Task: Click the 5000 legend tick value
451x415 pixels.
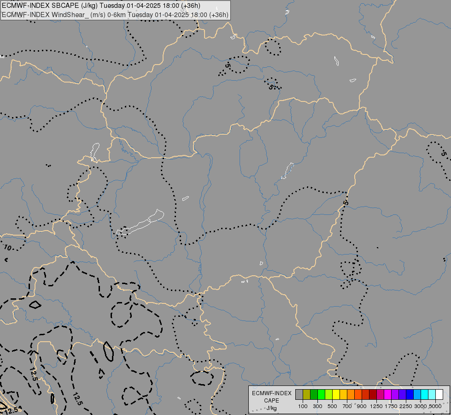Action: [x=435, y=406]
